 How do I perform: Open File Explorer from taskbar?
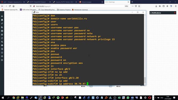(23, 97)
